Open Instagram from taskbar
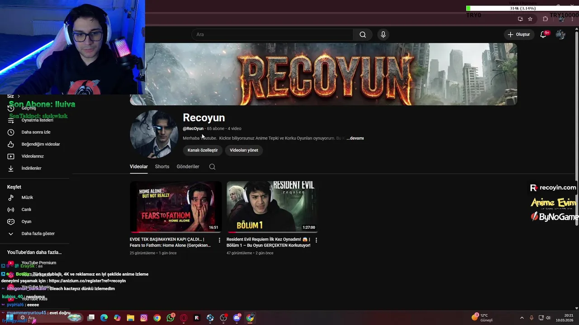 pyautogui.click(x=144, y=318)
